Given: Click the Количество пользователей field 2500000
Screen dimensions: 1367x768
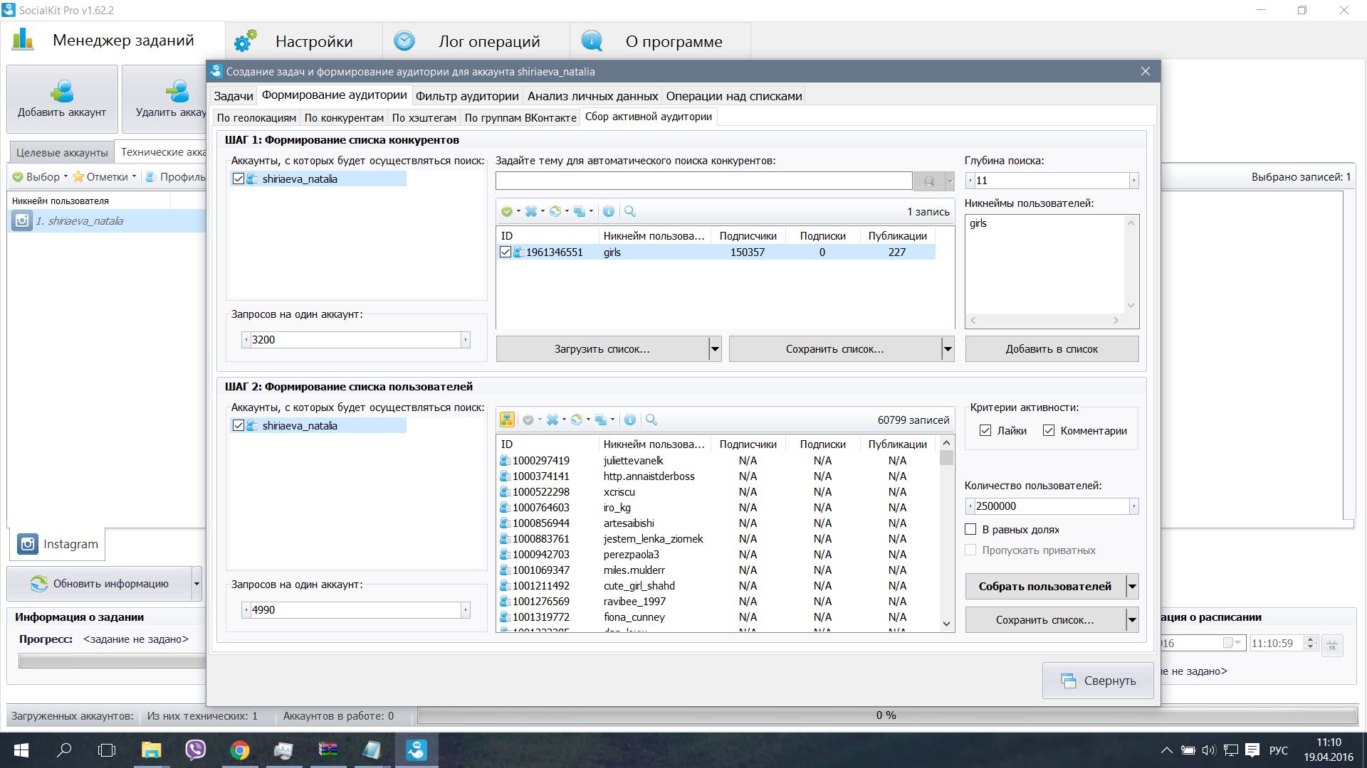Looking at the screenshot, I should click(x=1052, y=506).
